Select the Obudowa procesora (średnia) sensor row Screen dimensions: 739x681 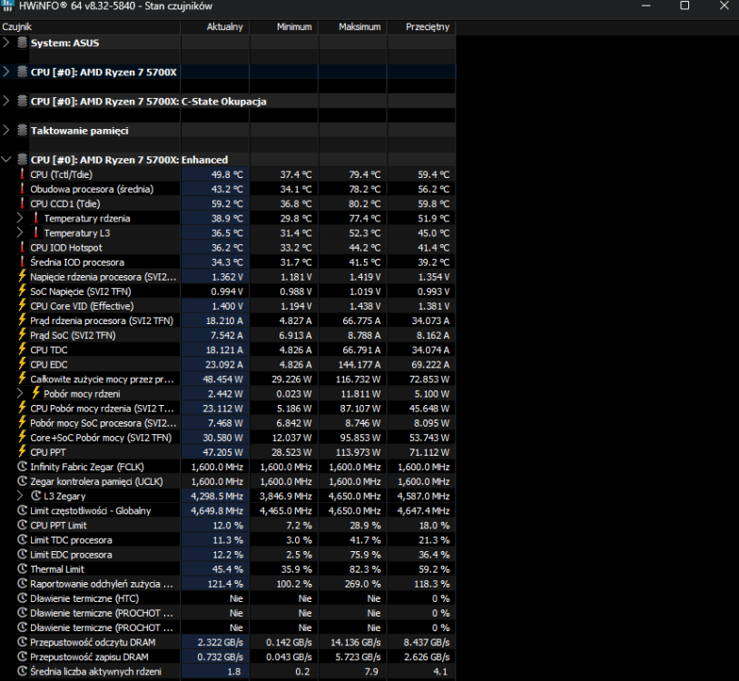tap(228, 189)
